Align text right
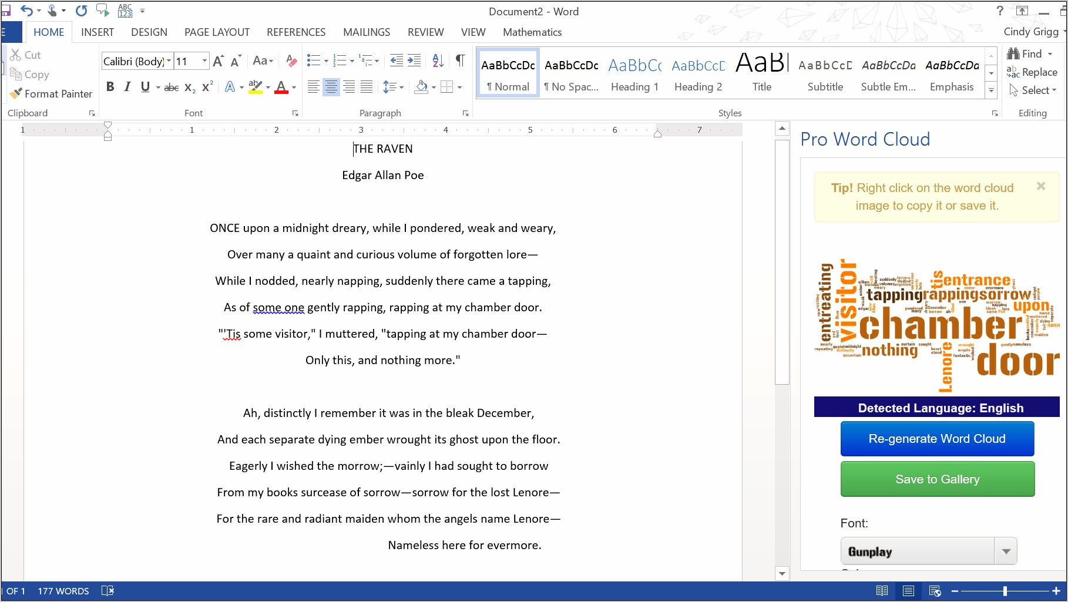The image size is (1068, 602). pyautogui.click(x=349, y=88)
